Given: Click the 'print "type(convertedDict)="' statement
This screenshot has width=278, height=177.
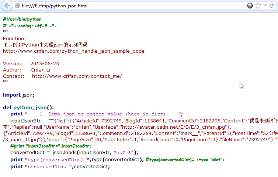Looking at the screenshot, I should click(x=77, y=160).
